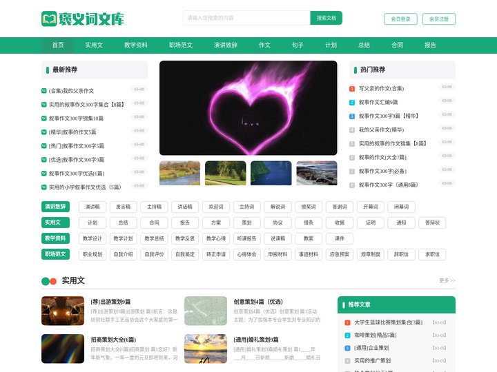The image size is (497, 372).
Task: Click the 会员注册 button
Action: point(439,19)
